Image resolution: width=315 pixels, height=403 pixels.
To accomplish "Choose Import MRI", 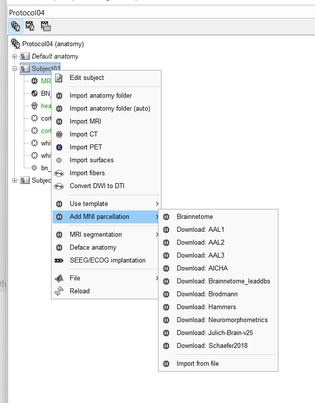I will 106,121.
